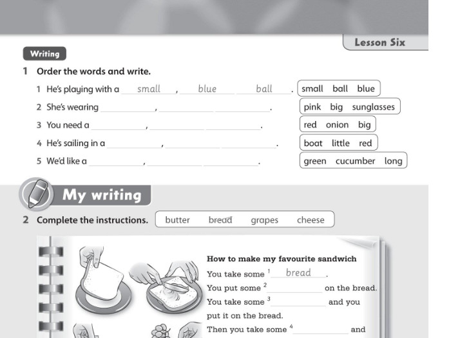Viewport: 451px width, 338px height.
Task: Click the pencil icon beside My writing
Action: 36,194
